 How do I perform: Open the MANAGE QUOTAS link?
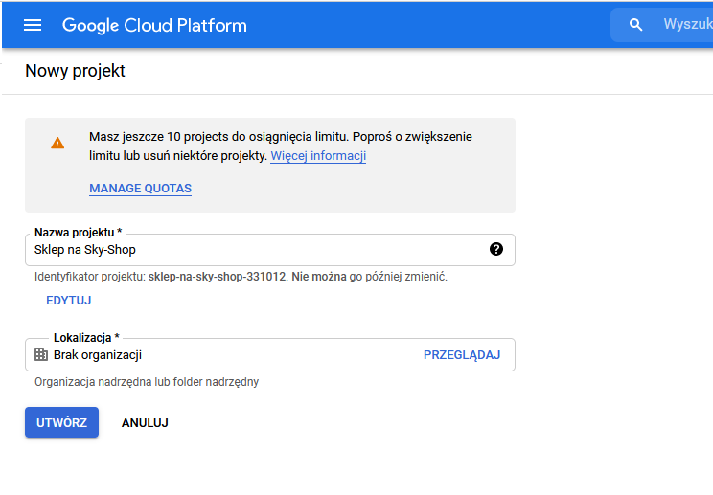click(141, 189)
